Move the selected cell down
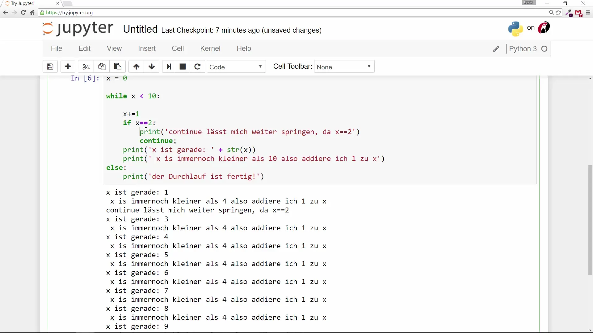This screenshot has height=333, width=593. coord(152,67)
